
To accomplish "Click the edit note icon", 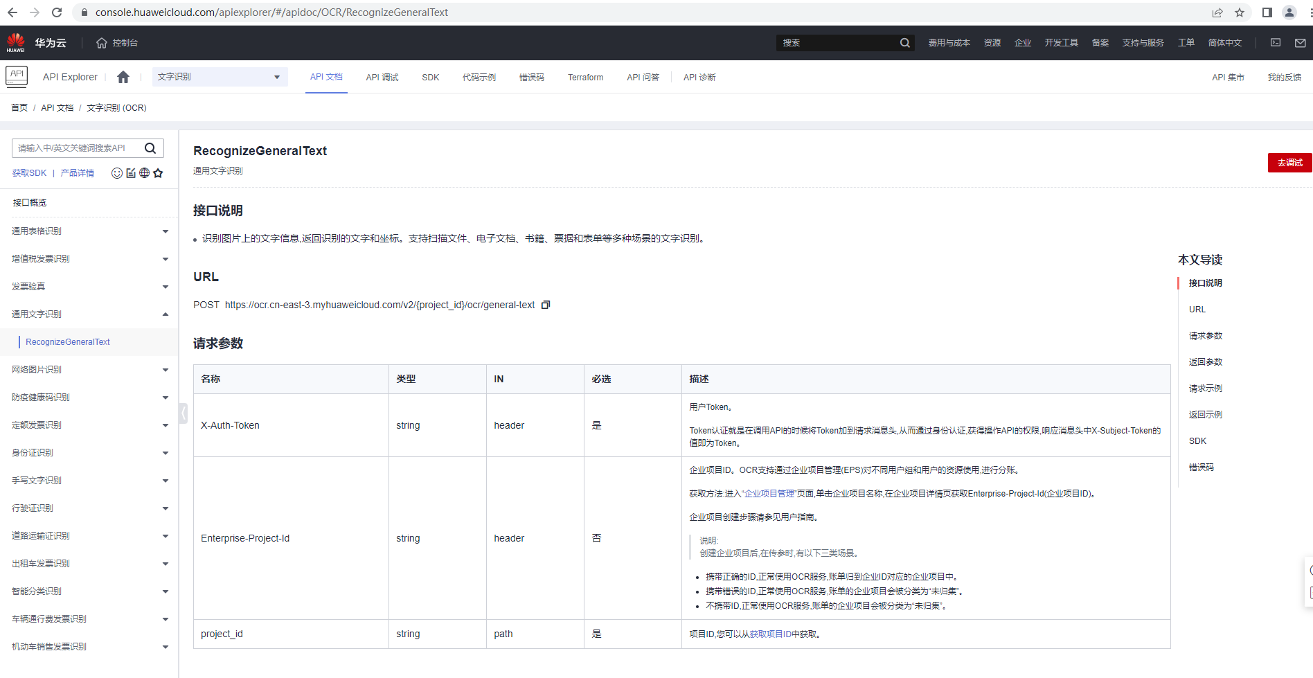I will (131, 173).
